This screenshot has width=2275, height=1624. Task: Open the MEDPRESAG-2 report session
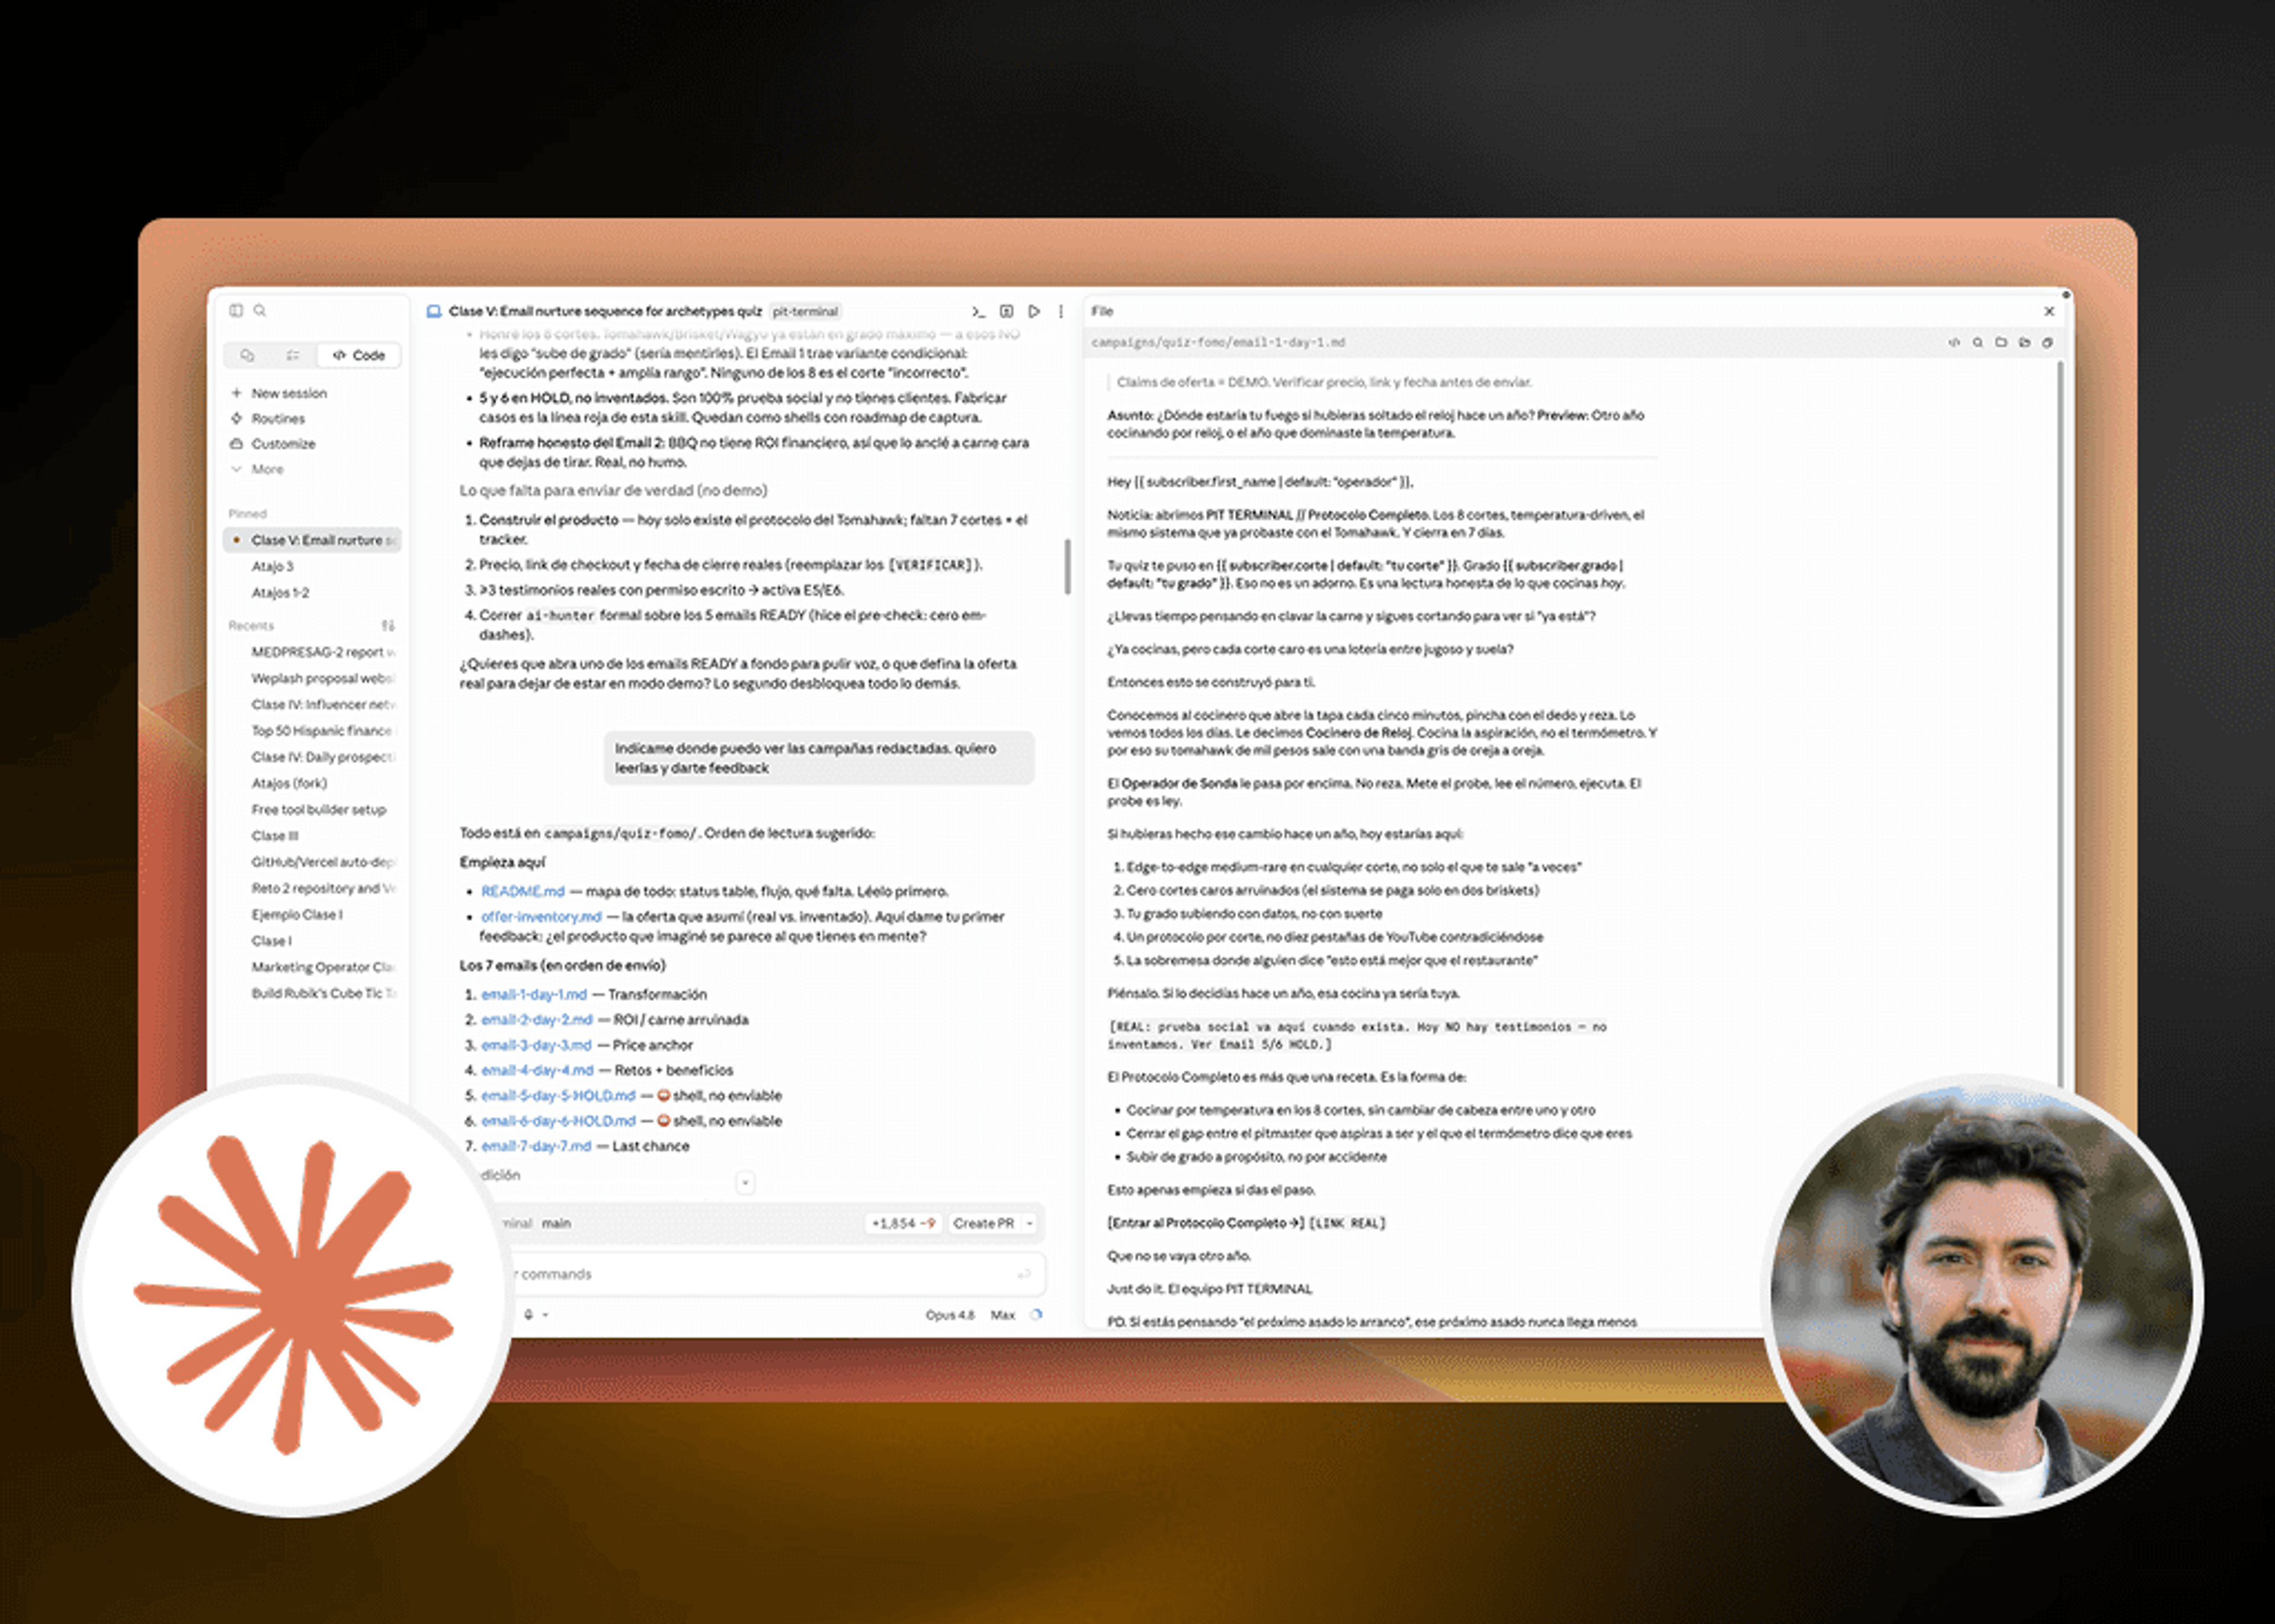(323, 652)
